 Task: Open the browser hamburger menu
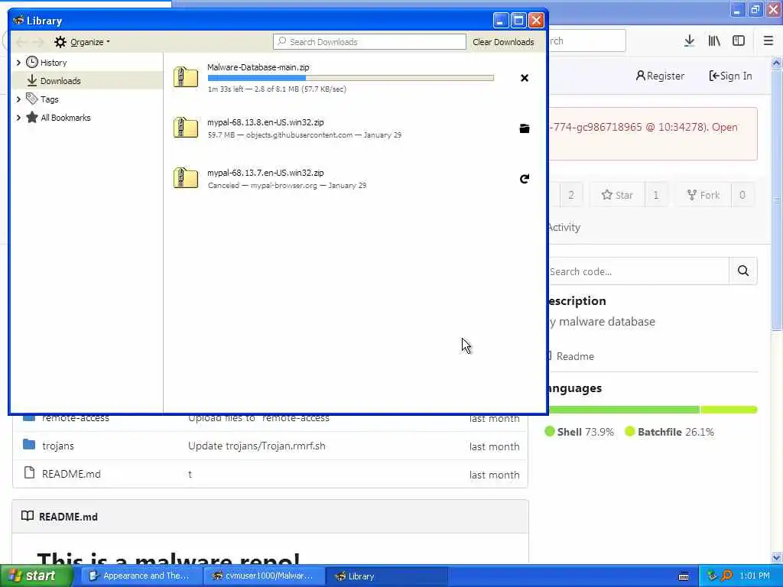[x=768, y=41]
